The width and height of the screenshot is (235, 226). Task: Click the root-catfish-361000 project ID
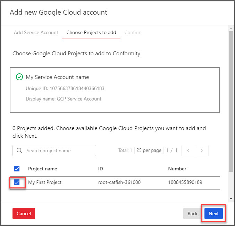(119, 182)
